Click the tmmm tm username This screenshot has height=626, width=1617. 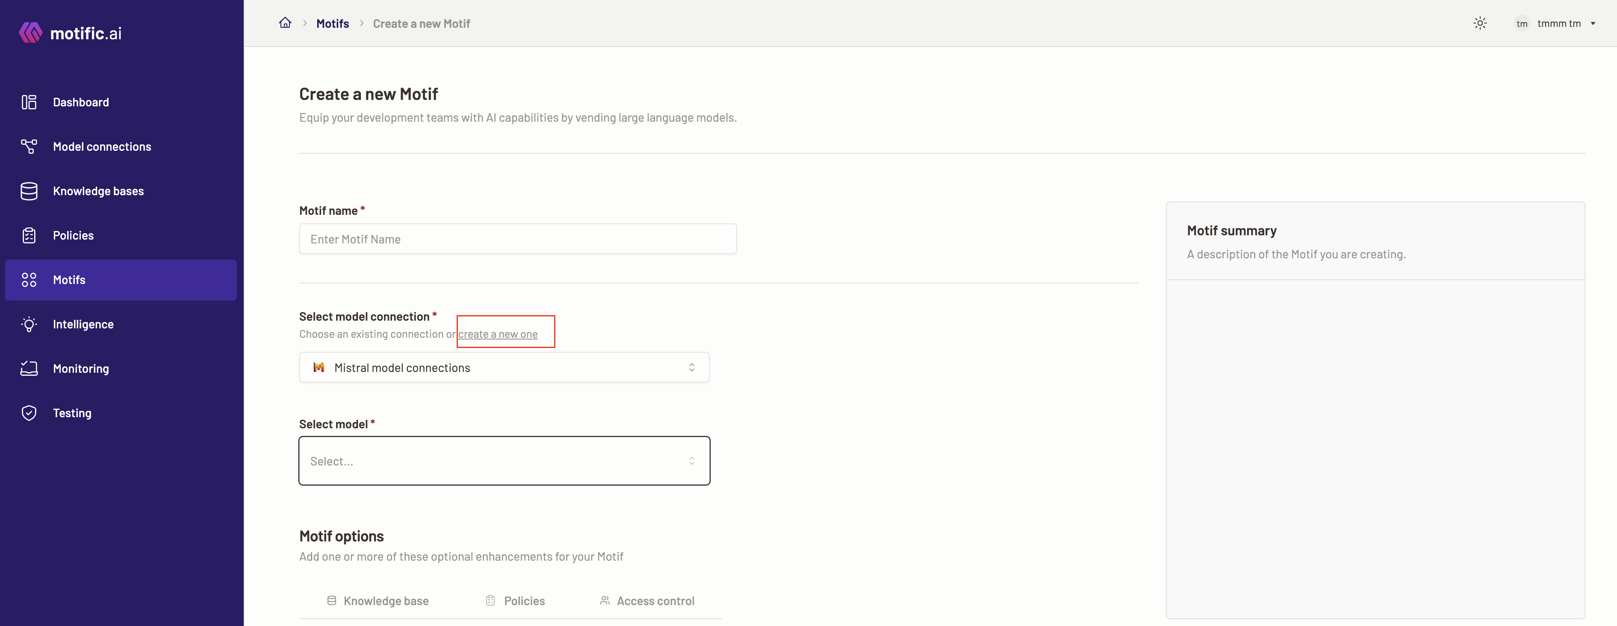(1558, 24)
